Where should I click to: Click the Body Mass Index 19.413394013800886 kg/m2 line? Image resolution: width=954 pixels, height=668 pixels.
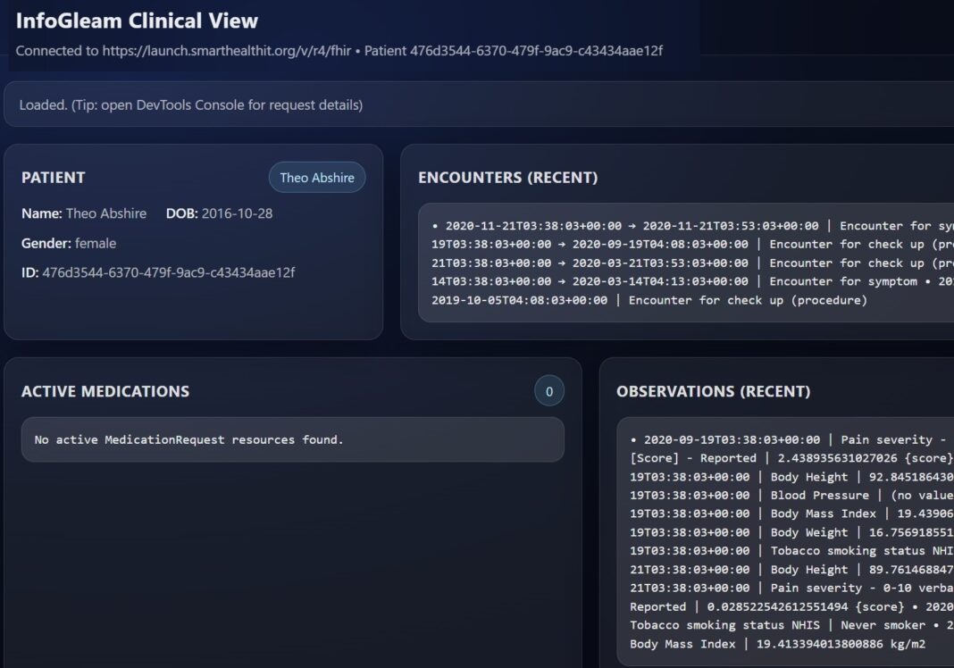(777, 644)
